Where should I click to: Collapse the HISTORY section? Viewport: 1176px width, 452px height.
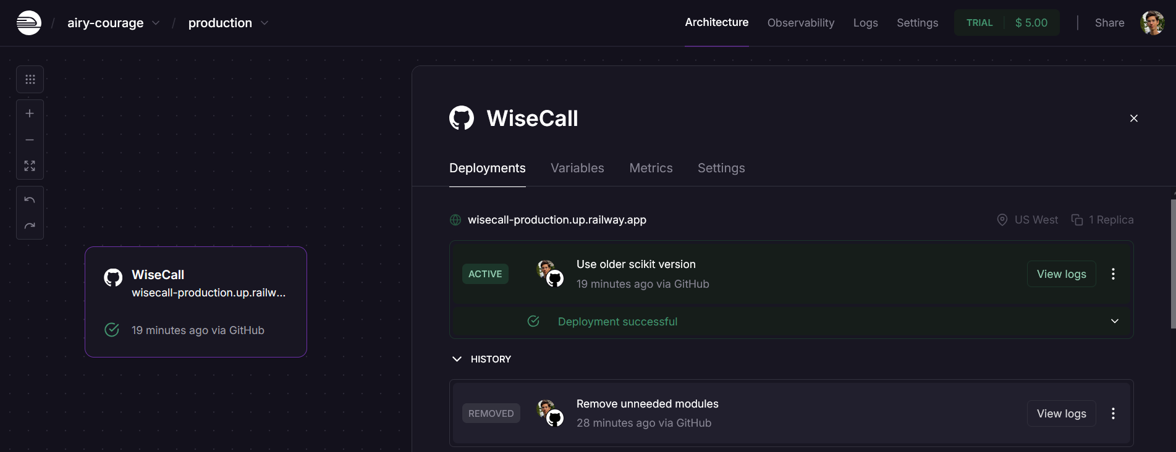coord(457,359)
